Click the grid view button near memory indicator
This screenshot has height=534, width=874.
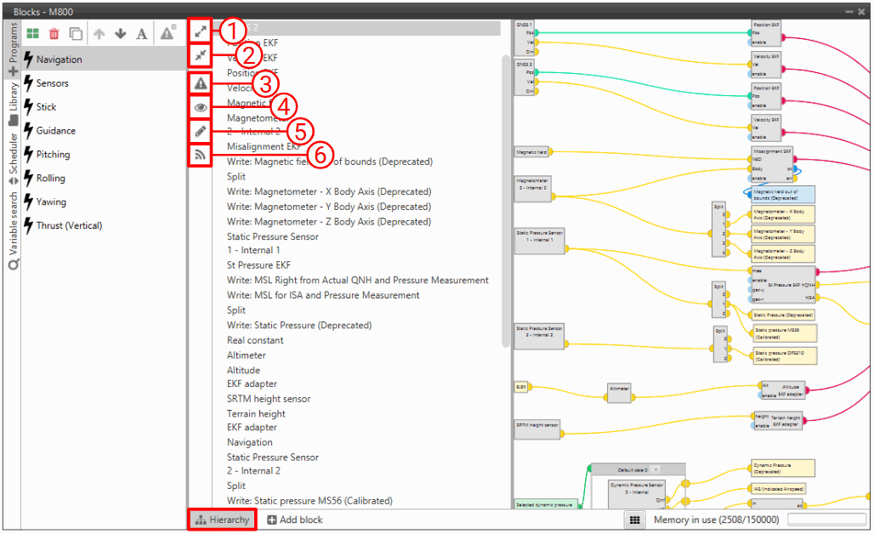pos(633,520)
